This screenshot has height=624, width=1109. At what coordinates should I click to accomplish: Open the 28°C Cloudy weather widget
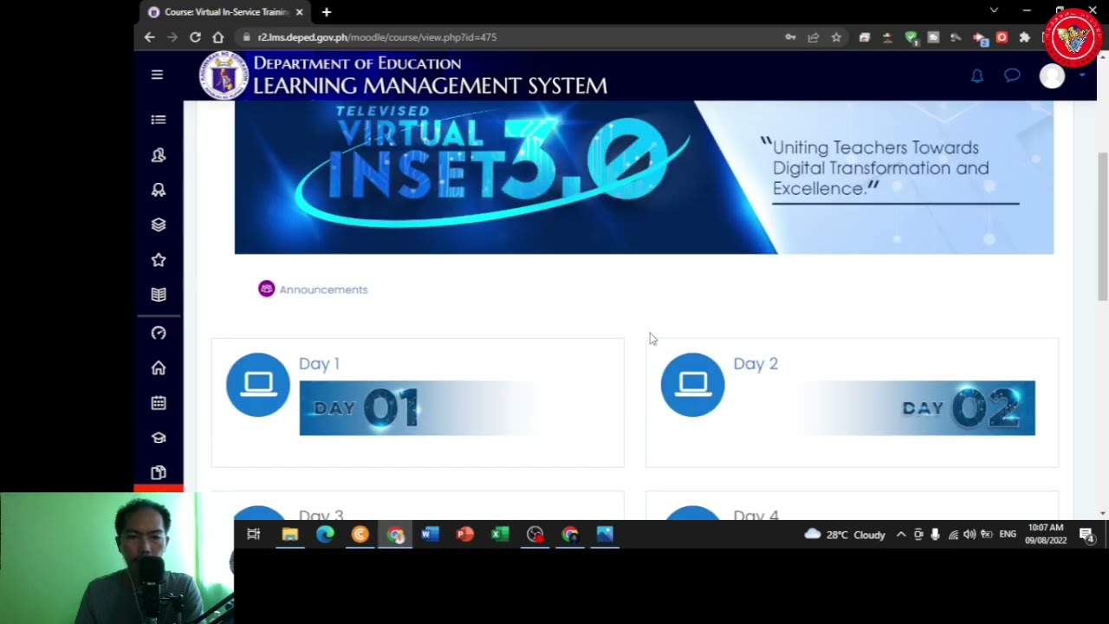pos(845,535)
